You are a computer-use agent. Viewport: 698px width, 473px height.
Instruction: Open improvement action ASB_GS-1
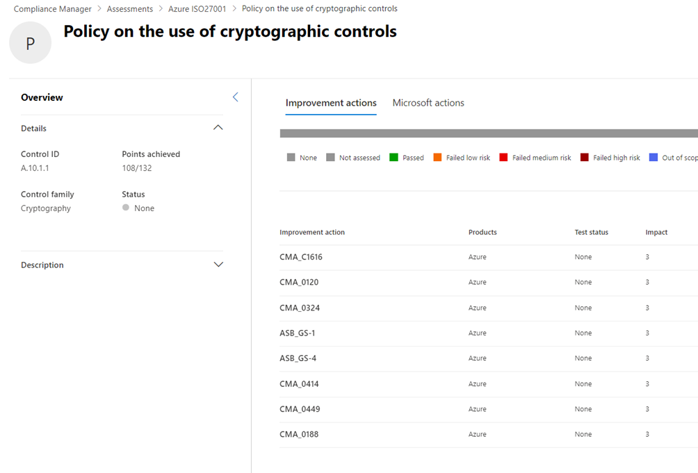tap(298, 333)
